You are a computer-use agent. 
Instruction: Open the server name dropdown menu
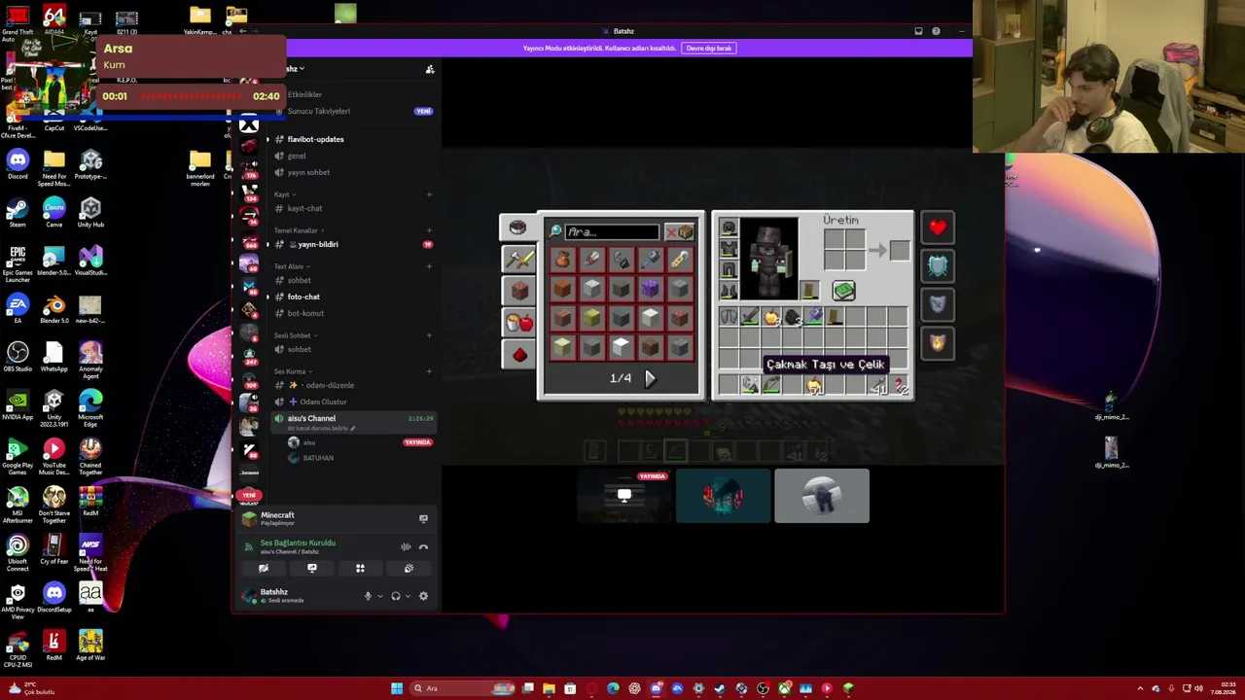(x=295, y=69)
